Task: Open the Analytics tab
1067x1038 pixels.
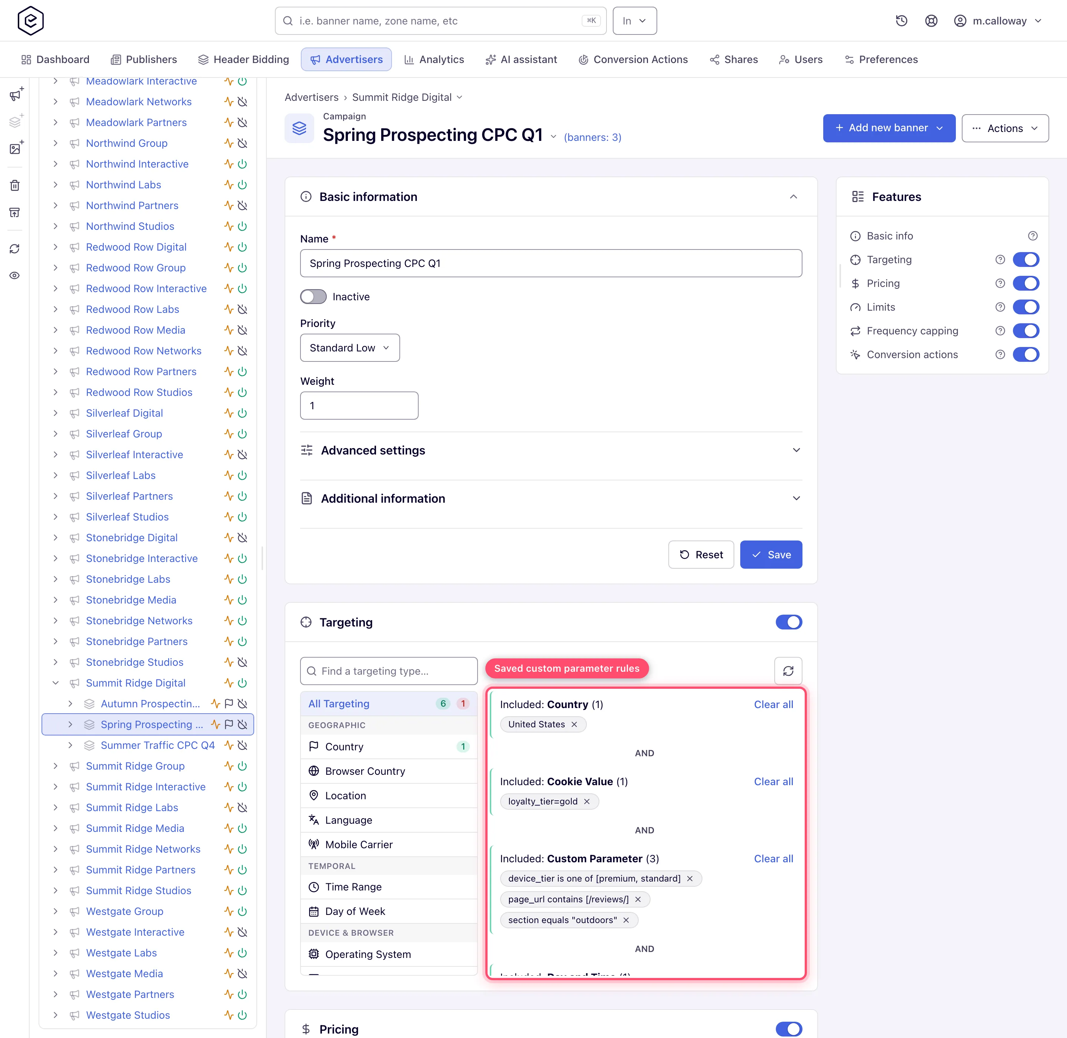Action: coord(434,59)
